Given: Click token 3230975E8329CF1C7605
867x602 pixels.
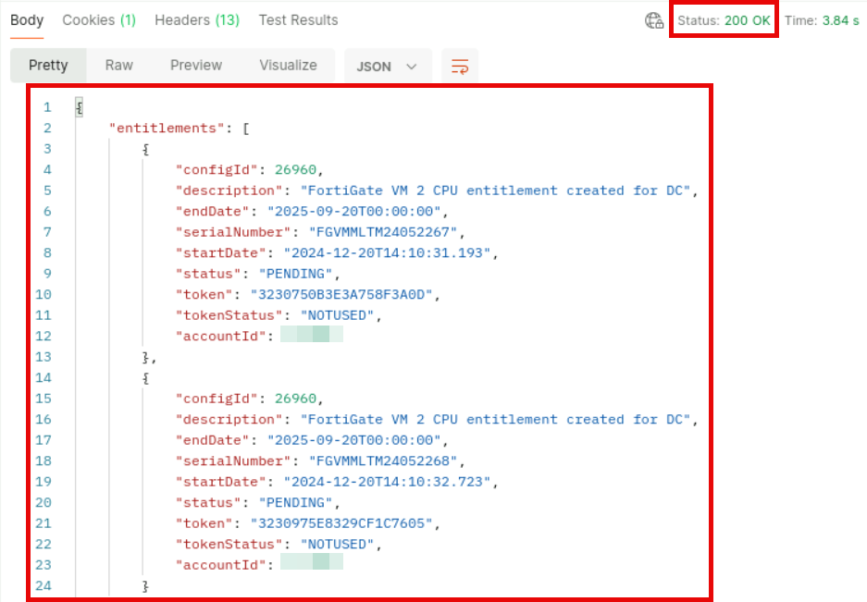Looking at the screenshot, I should (341, 523).
